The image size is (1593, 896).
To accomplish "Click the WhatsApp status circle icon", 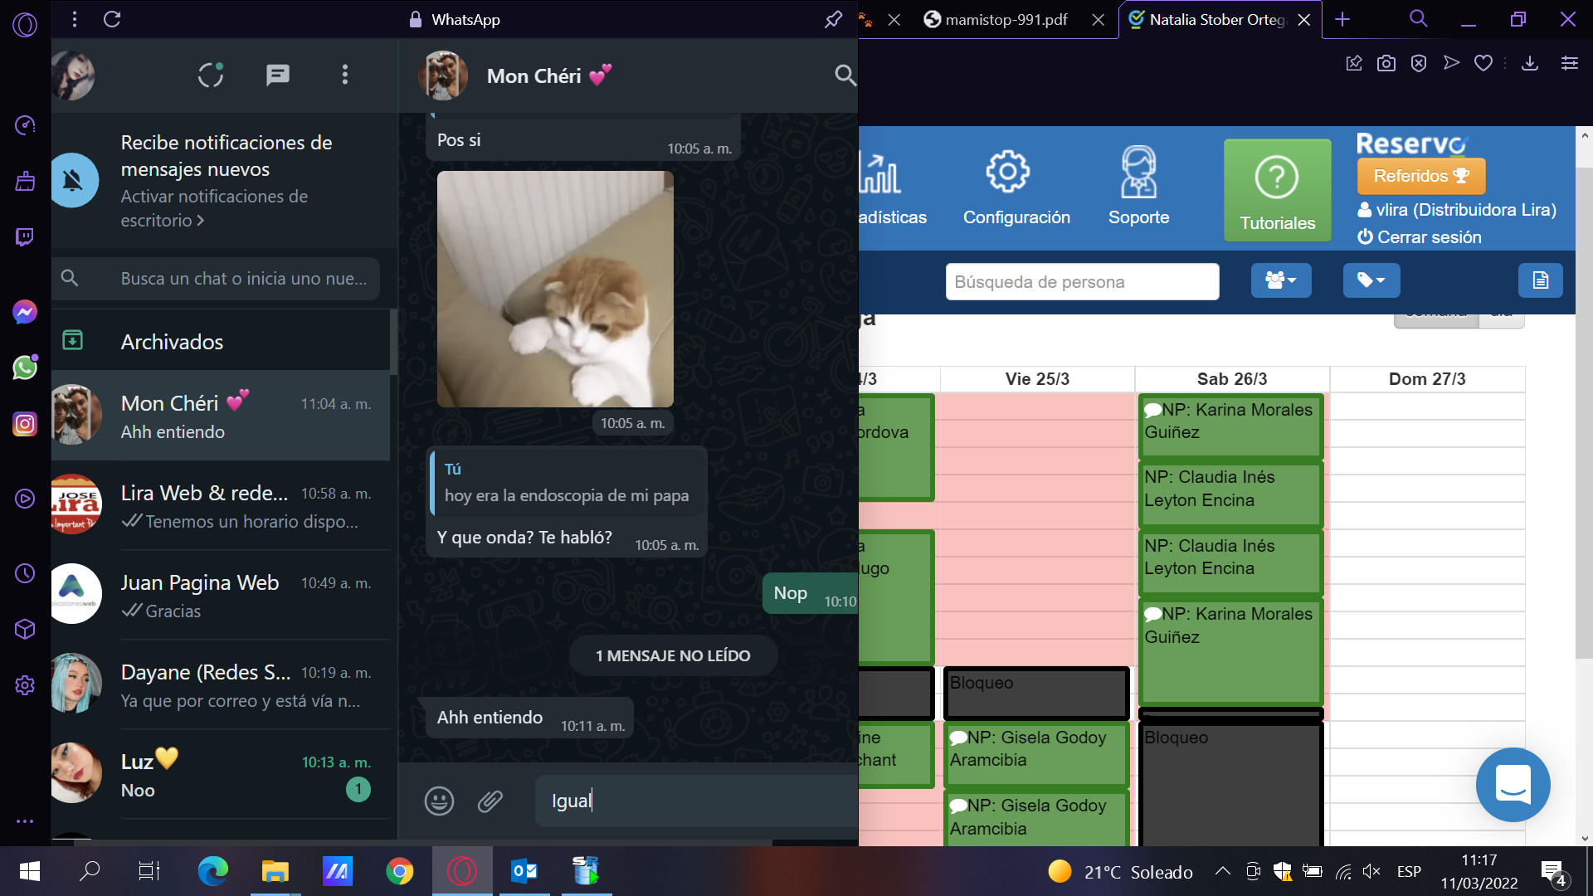I will (211, 75).
